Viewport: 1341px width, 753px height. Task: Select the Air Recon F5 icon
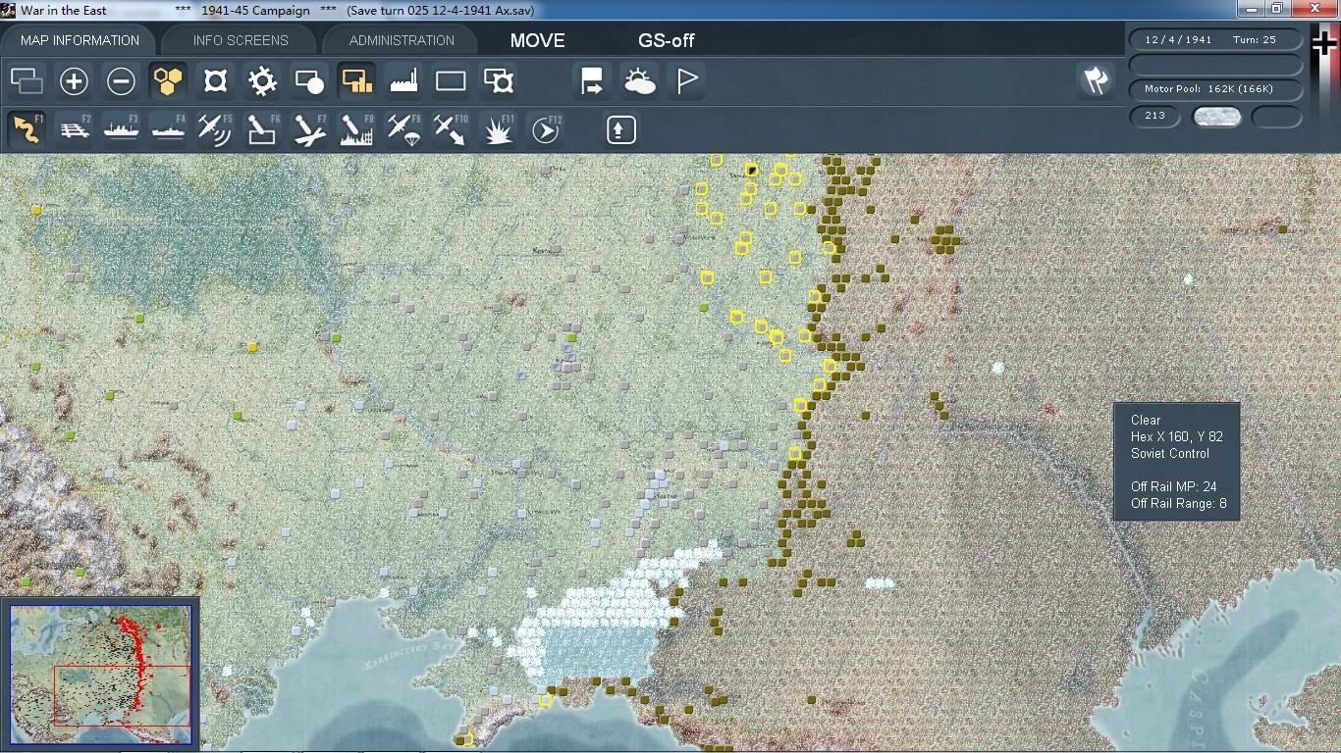tap(215, 129)
